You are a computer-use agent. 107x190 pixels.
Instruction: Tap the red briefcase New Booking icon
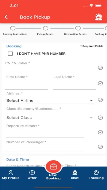[53, 167]
